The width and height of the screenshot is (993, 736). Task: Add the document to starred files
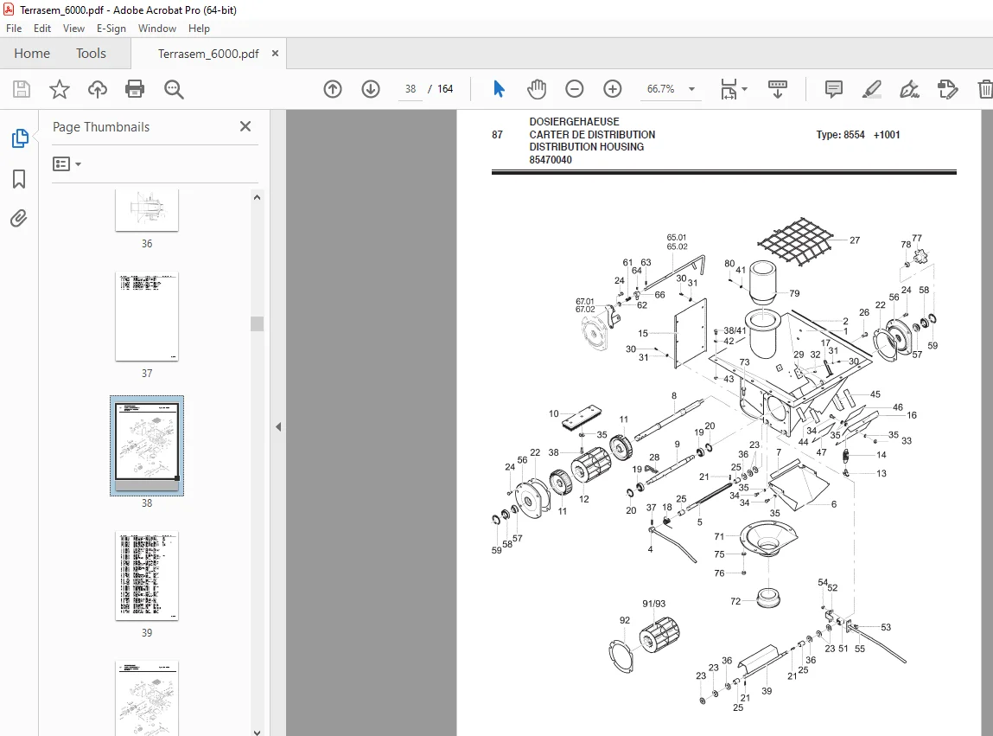coord(60,89)
